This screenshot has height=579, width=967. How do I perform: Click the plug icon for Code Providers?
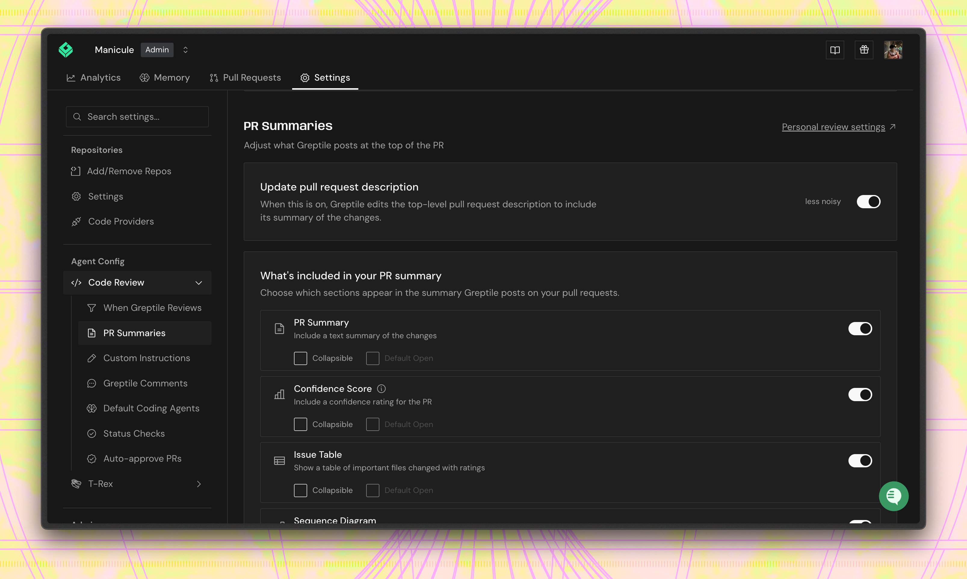pos(76,221)
